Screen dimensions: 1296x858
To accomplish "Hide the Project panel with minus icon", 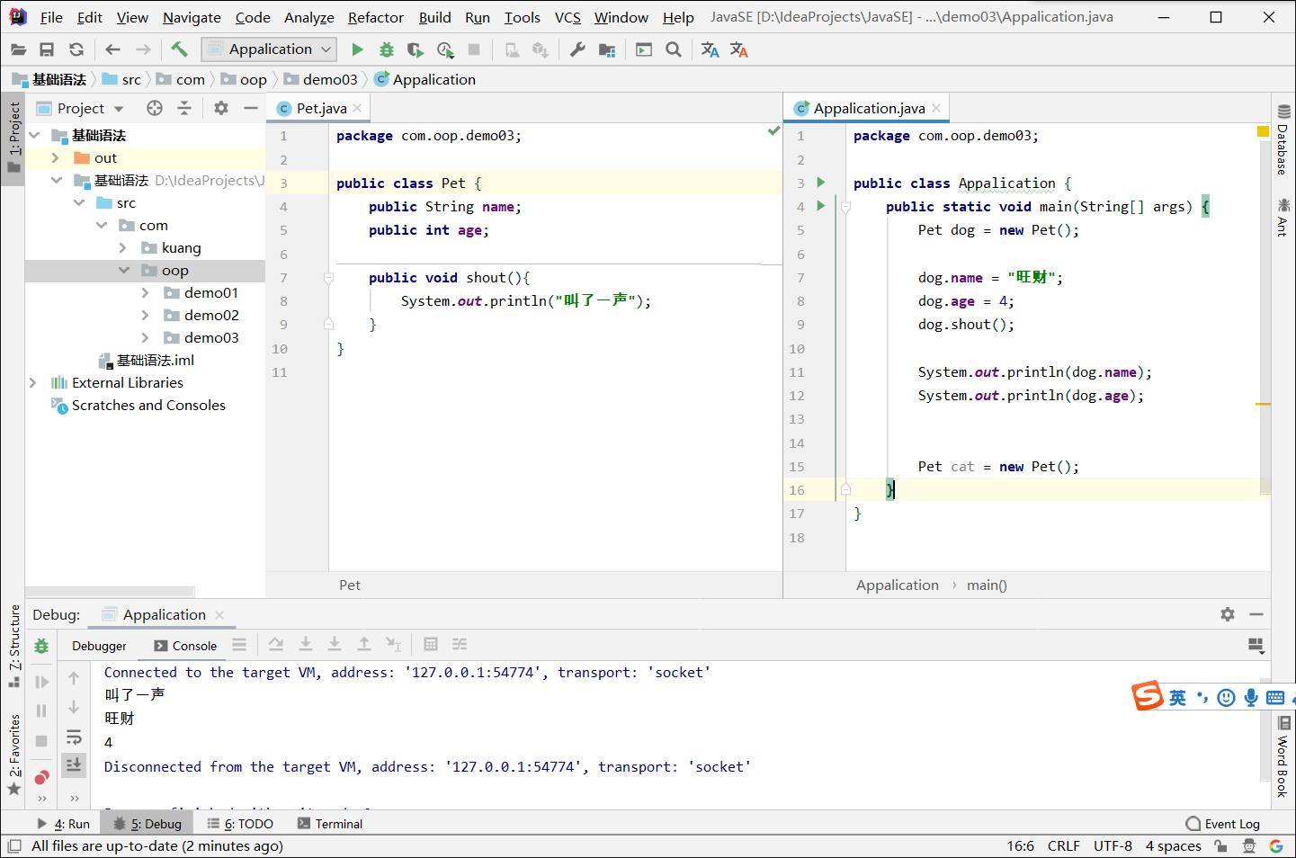I will (x=251, y=108).
